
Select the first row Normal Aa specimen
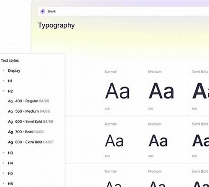117,91
